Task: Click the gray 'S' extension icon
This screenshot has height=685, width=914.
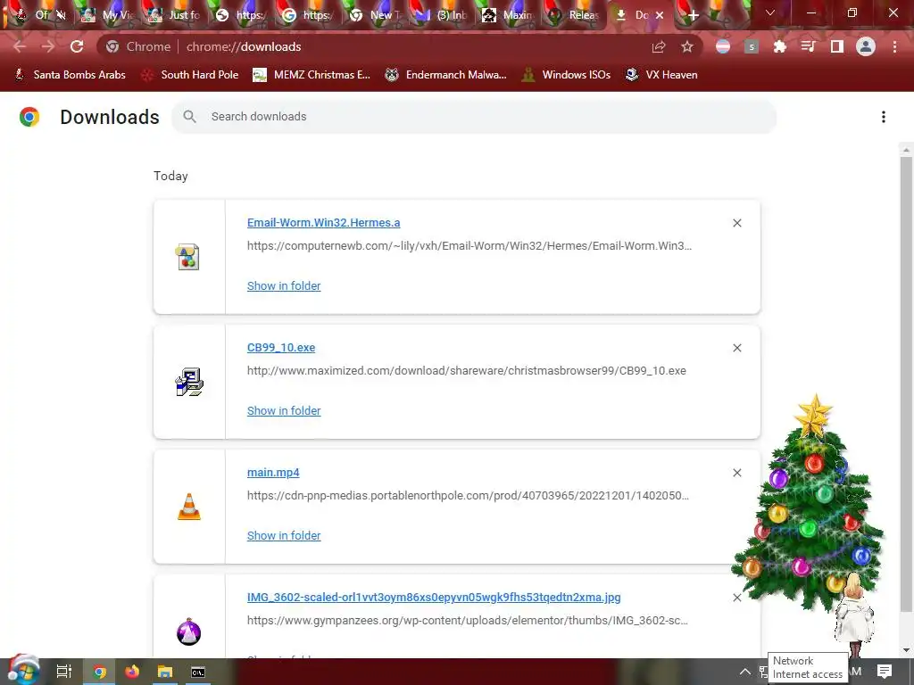Action: click(752, 46)
